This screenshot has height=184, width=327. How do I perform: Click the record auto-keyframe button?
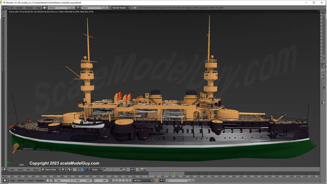(157, 180)
